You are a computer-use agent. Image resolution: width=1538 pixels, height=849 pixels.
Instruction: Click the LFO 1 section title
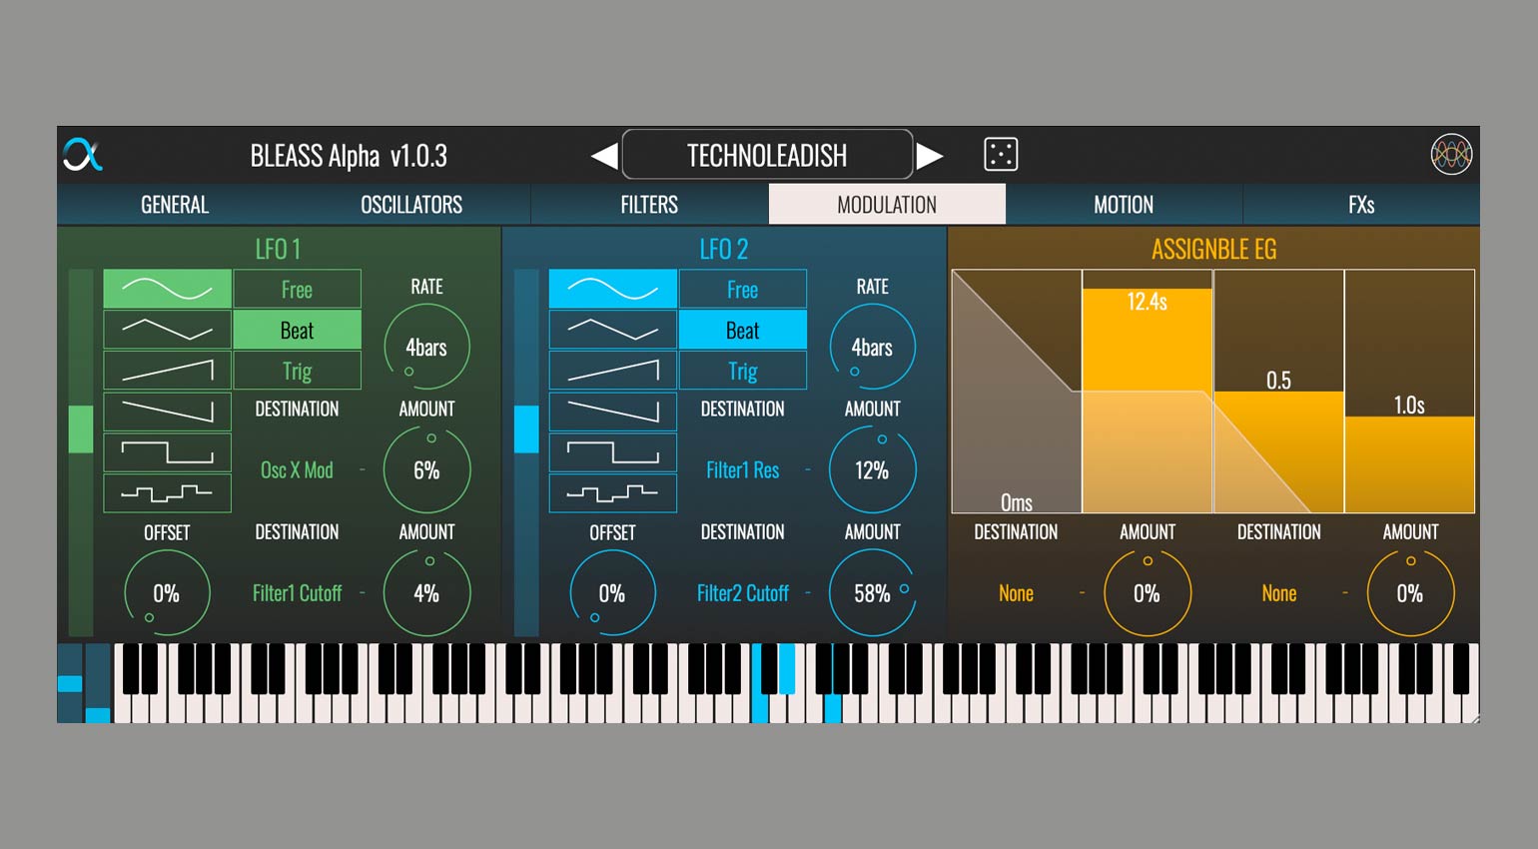point(278,249)
